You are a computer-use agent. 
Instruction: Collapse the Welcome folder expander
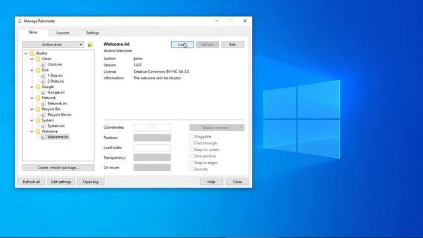point(32,132)
